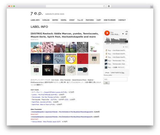This screenshot has height=135, width=160.
Task: Open the FEATURES menu
Action: click(x=90, y=20)
